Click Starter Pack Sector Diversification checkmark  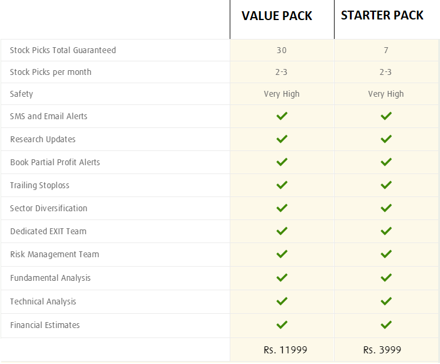tap(386, 208)
